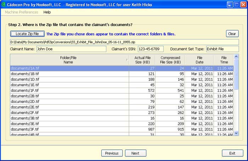Sort by Actual File Size column header
Screen dimensions: 248x161
click(142, 60)
